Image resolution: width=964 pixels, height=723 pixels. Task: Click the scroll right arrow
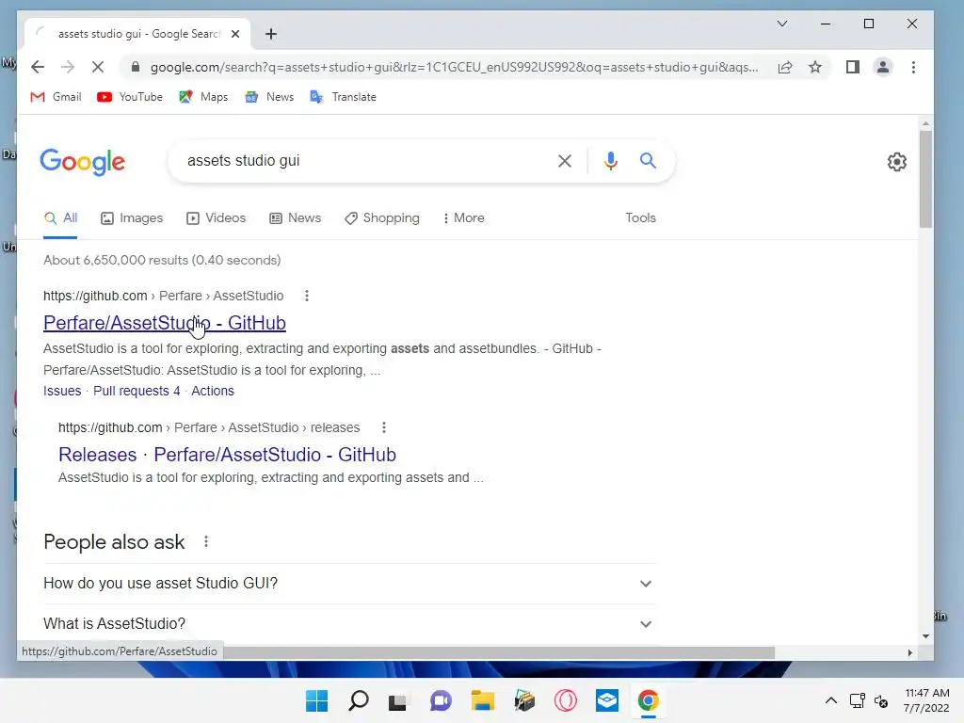click(910, 652)
